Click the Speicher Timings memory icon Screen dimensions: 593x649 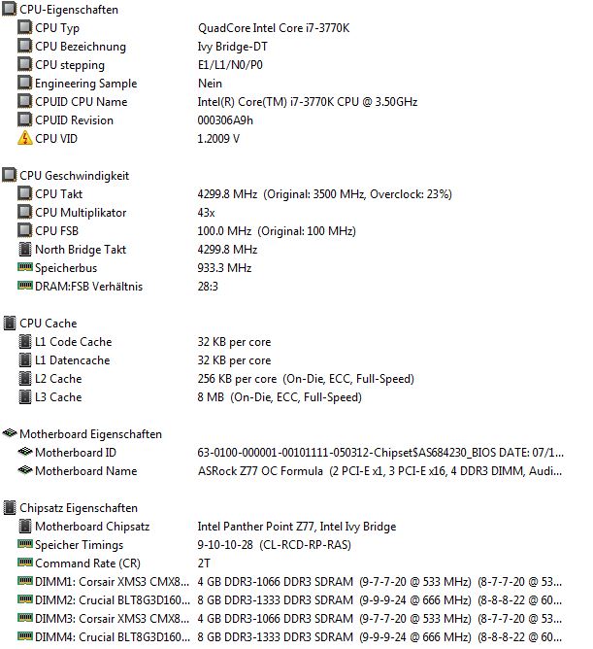click(25, 543)
